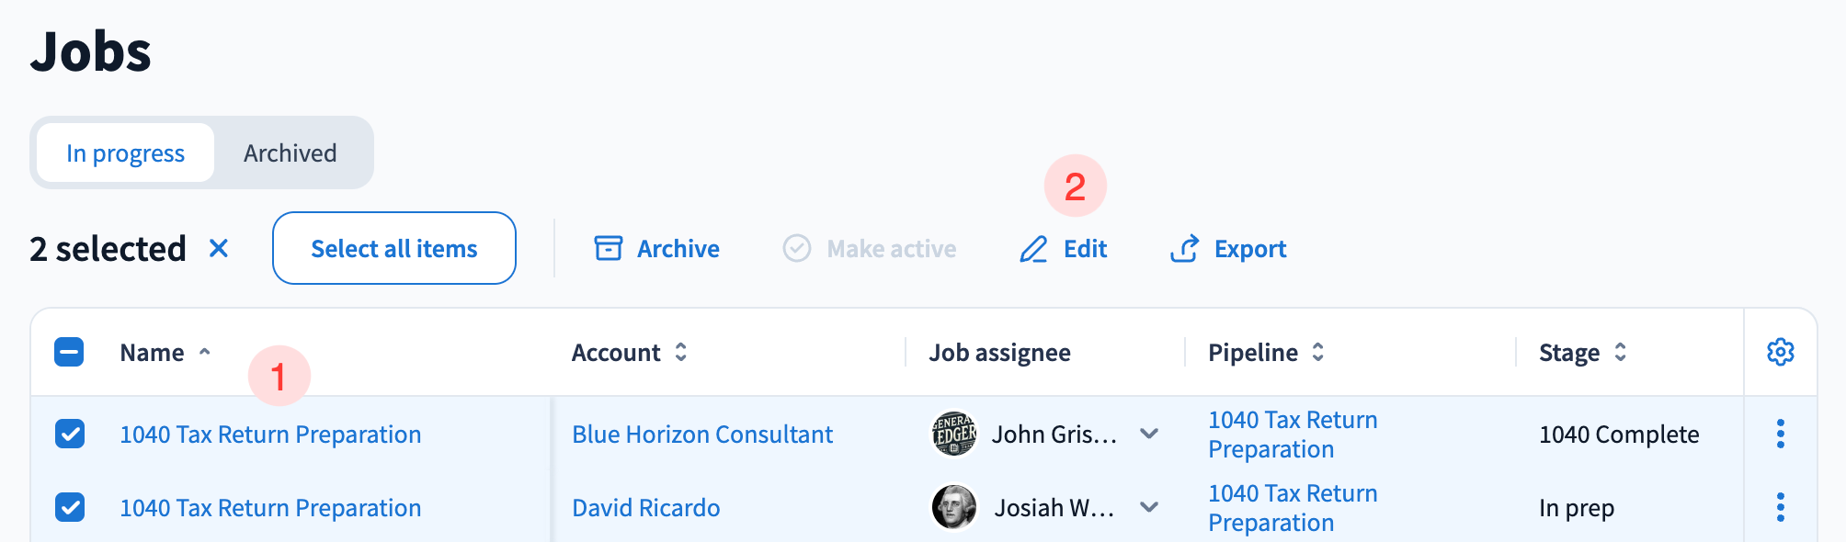Expand Josiah W assignee dropdown
This screenshot has height=542, width=1846.
click(1149, 507)
